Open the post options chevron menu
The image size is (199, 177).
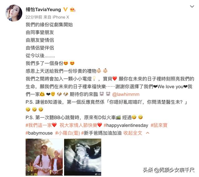coord(192,6)
